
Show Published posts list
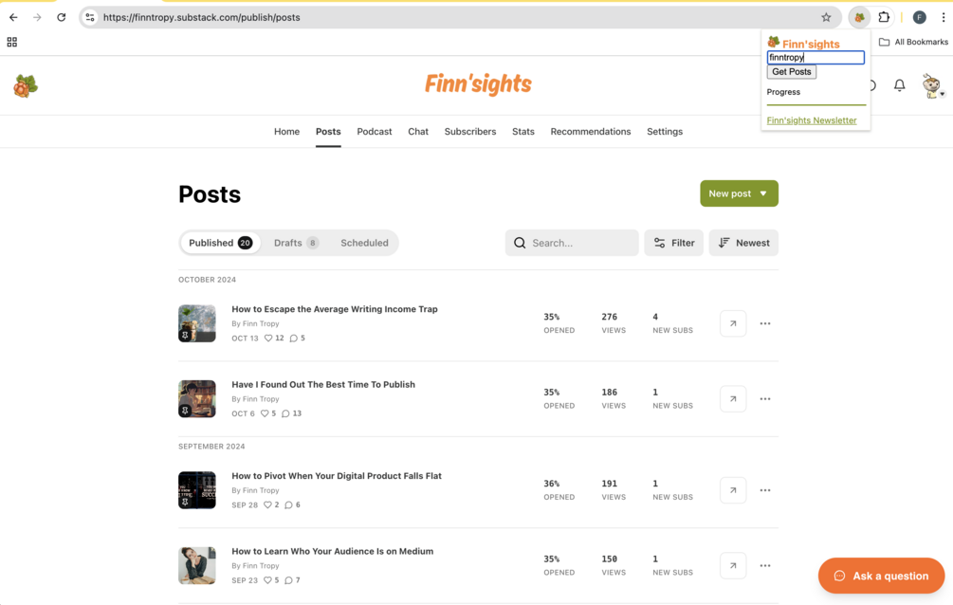point(220,243)
